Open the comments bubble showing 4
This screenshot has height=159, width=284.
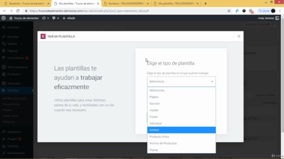55,18
